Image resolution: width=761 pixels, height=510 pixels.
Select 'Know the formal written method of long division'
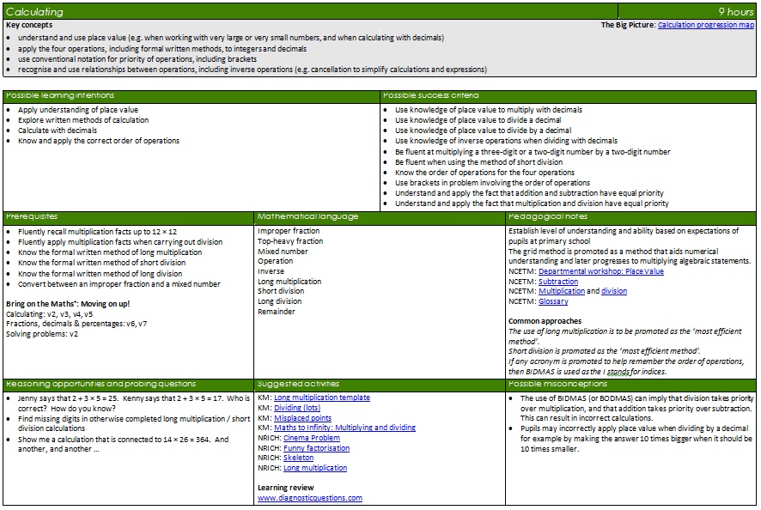pyautogui.click(x=100, y=274)
